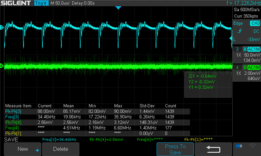Click channel 4 offset 640uV

coord(254,78)
